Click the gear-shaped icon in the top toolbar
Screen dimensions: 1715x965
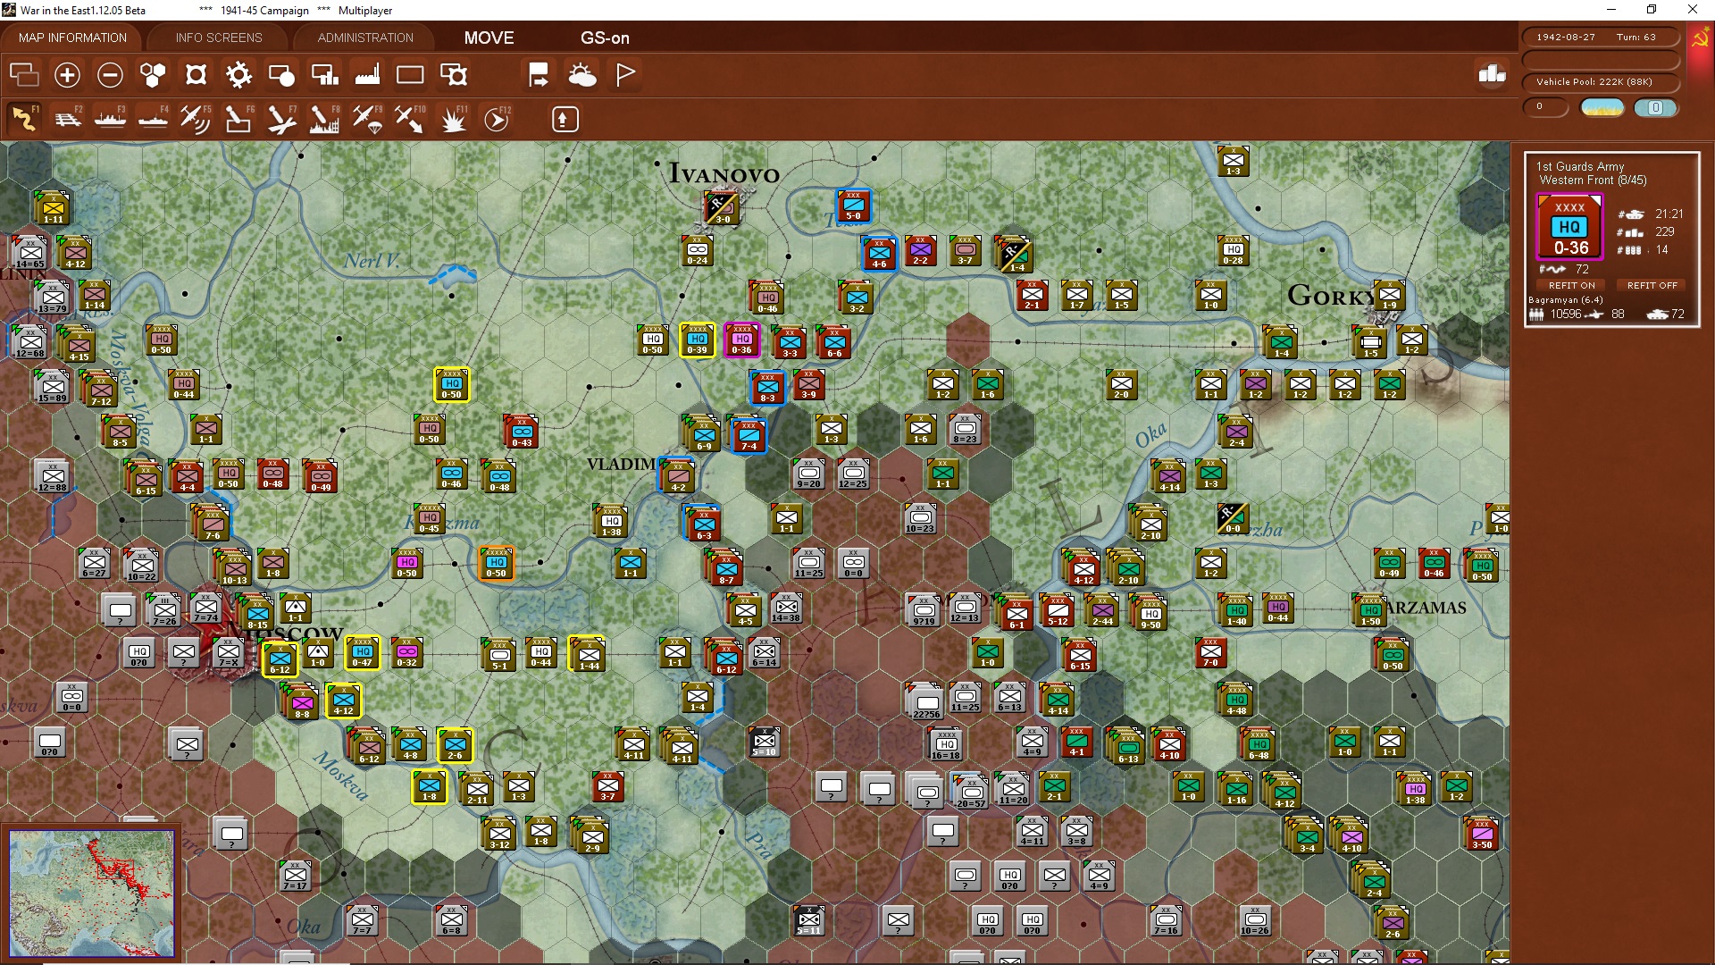pos(238,75)
